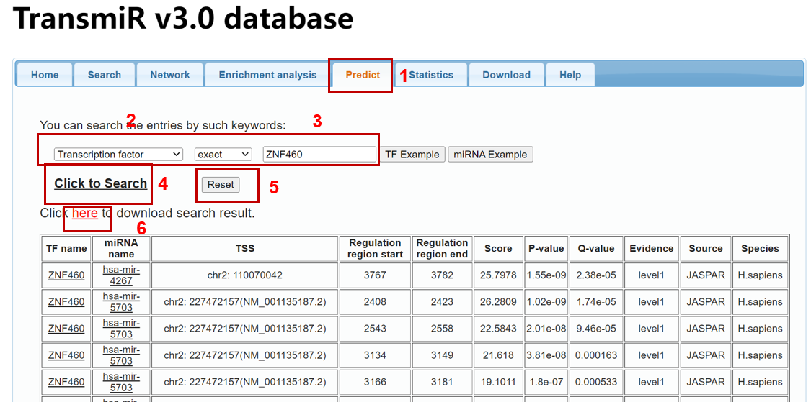The height and width of the screenshot is (402, 811).
Task: Expand the Transcription factor dropdown
Action: [x=118, y=155]
